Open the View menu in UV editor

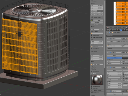111,28
